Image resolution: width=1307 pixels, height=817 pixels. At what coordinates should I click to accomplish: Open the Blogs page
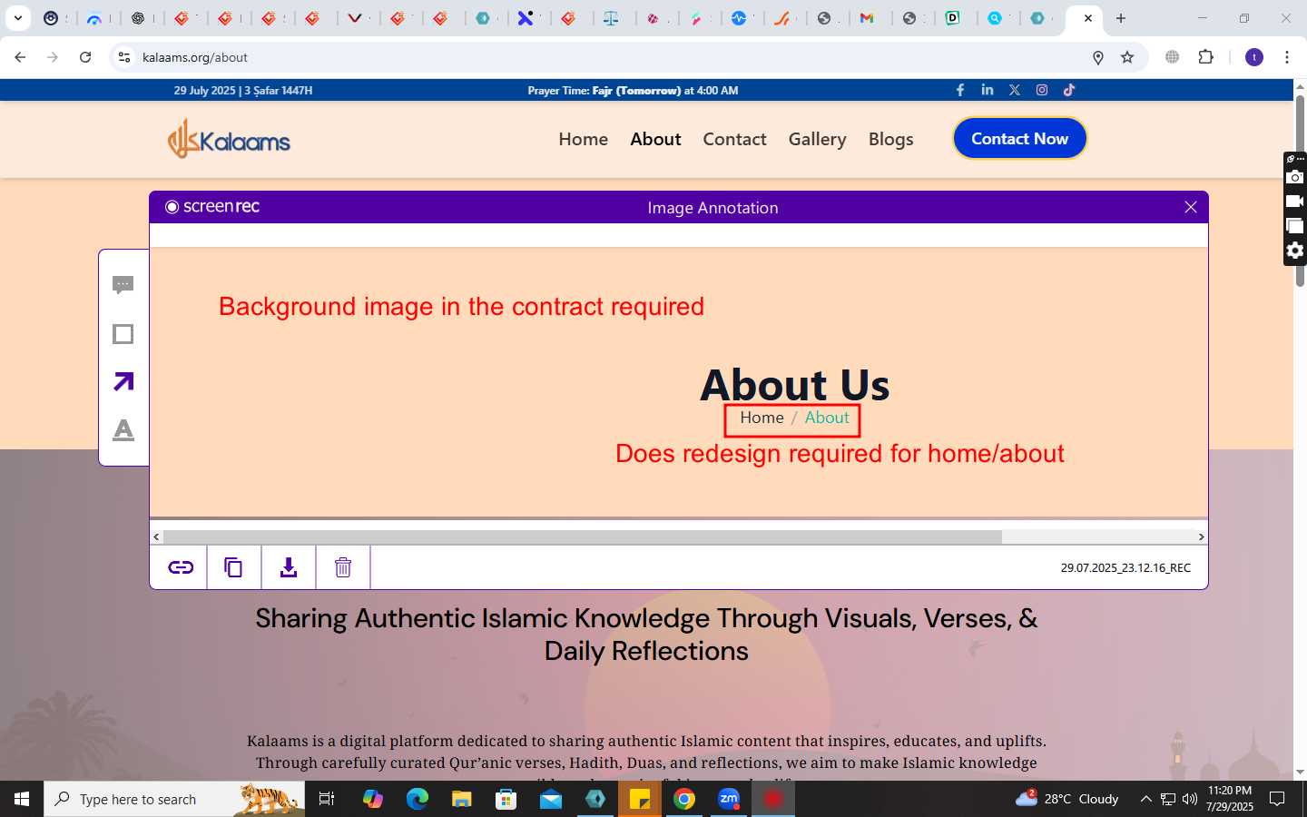(x=890, y=139)
